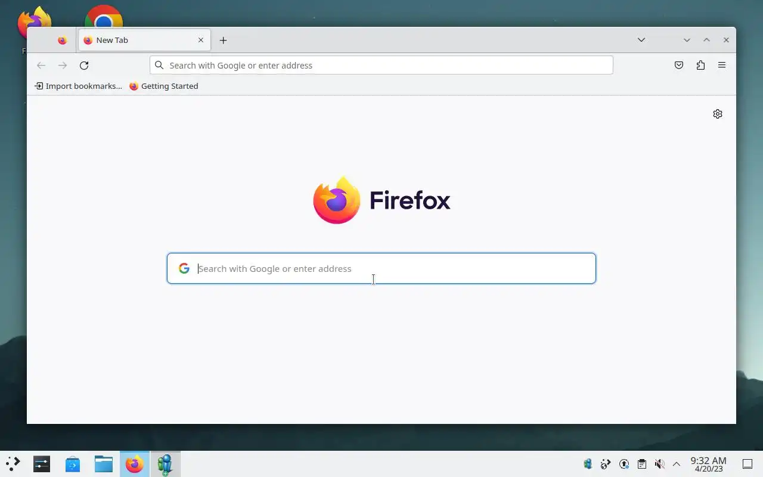763x477 pixels.
Task: Maximize the Firefox window
Action: click(706, 40)
